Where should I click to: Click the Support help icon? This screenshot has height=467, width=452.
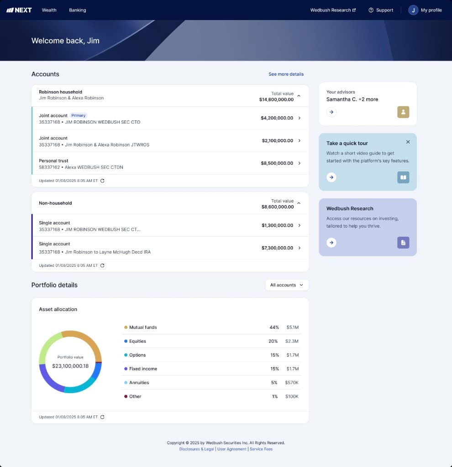[371, 10]
